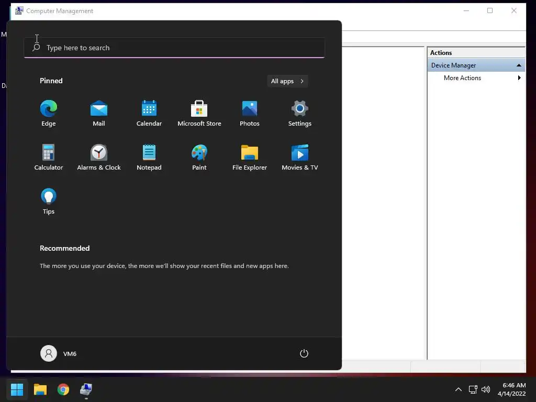Launch Chrome from the taskbar
Screen dimensions: 536x402
point(63,389)
